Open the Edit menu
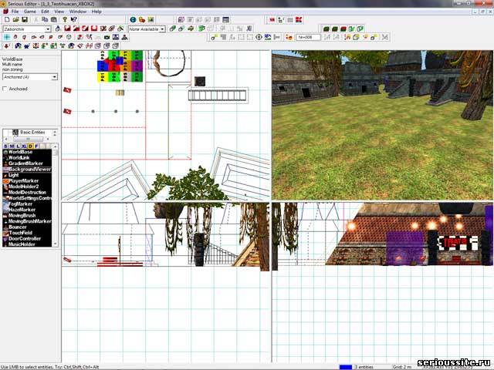Image resolution: width=494 pixels, height=370 pixels. 45,12
